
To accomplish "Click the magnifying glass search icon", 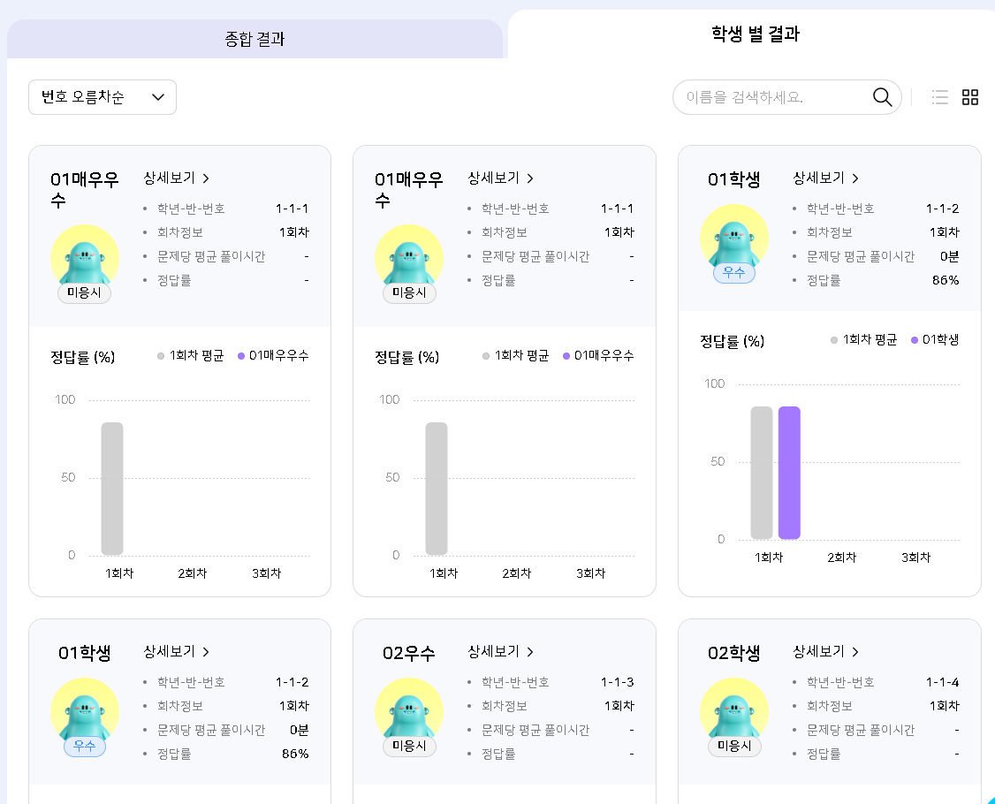I will click(x=882, y=97).
